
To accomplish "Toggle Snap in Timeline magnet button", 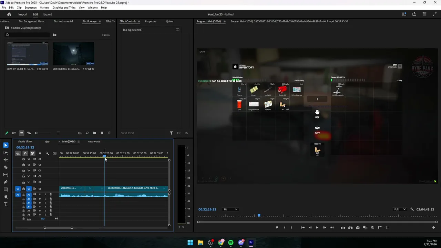I will (25, 153).
